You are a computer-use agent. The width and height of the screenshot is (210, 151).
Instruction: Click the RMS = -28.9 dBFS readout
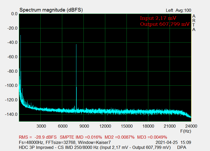tap(38, 137)
